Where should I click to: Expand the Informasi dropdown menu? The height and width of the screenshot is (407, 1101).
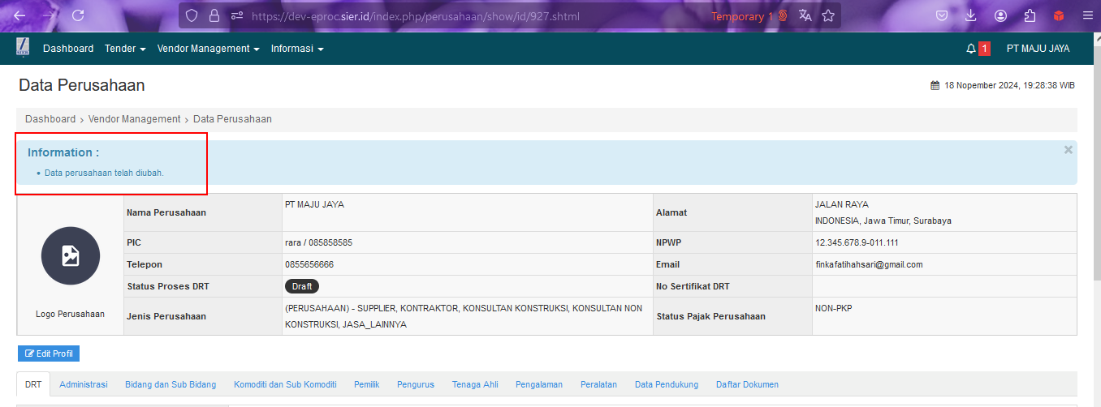297,49
